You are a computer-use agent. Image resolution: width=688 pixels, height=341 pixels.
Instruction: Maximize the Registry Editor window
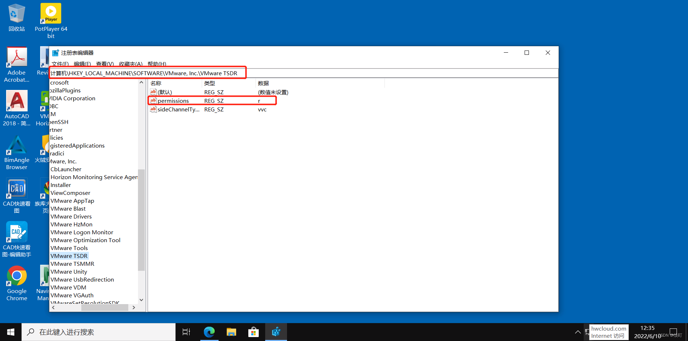click(527, 53)
